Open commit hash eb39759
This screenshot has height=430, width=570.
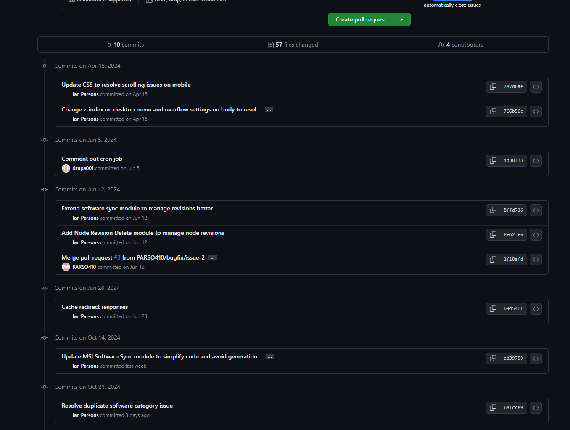(513, 358)
